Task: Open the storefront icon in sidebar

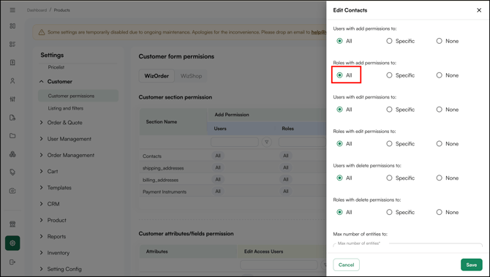Action: [12, 224]
